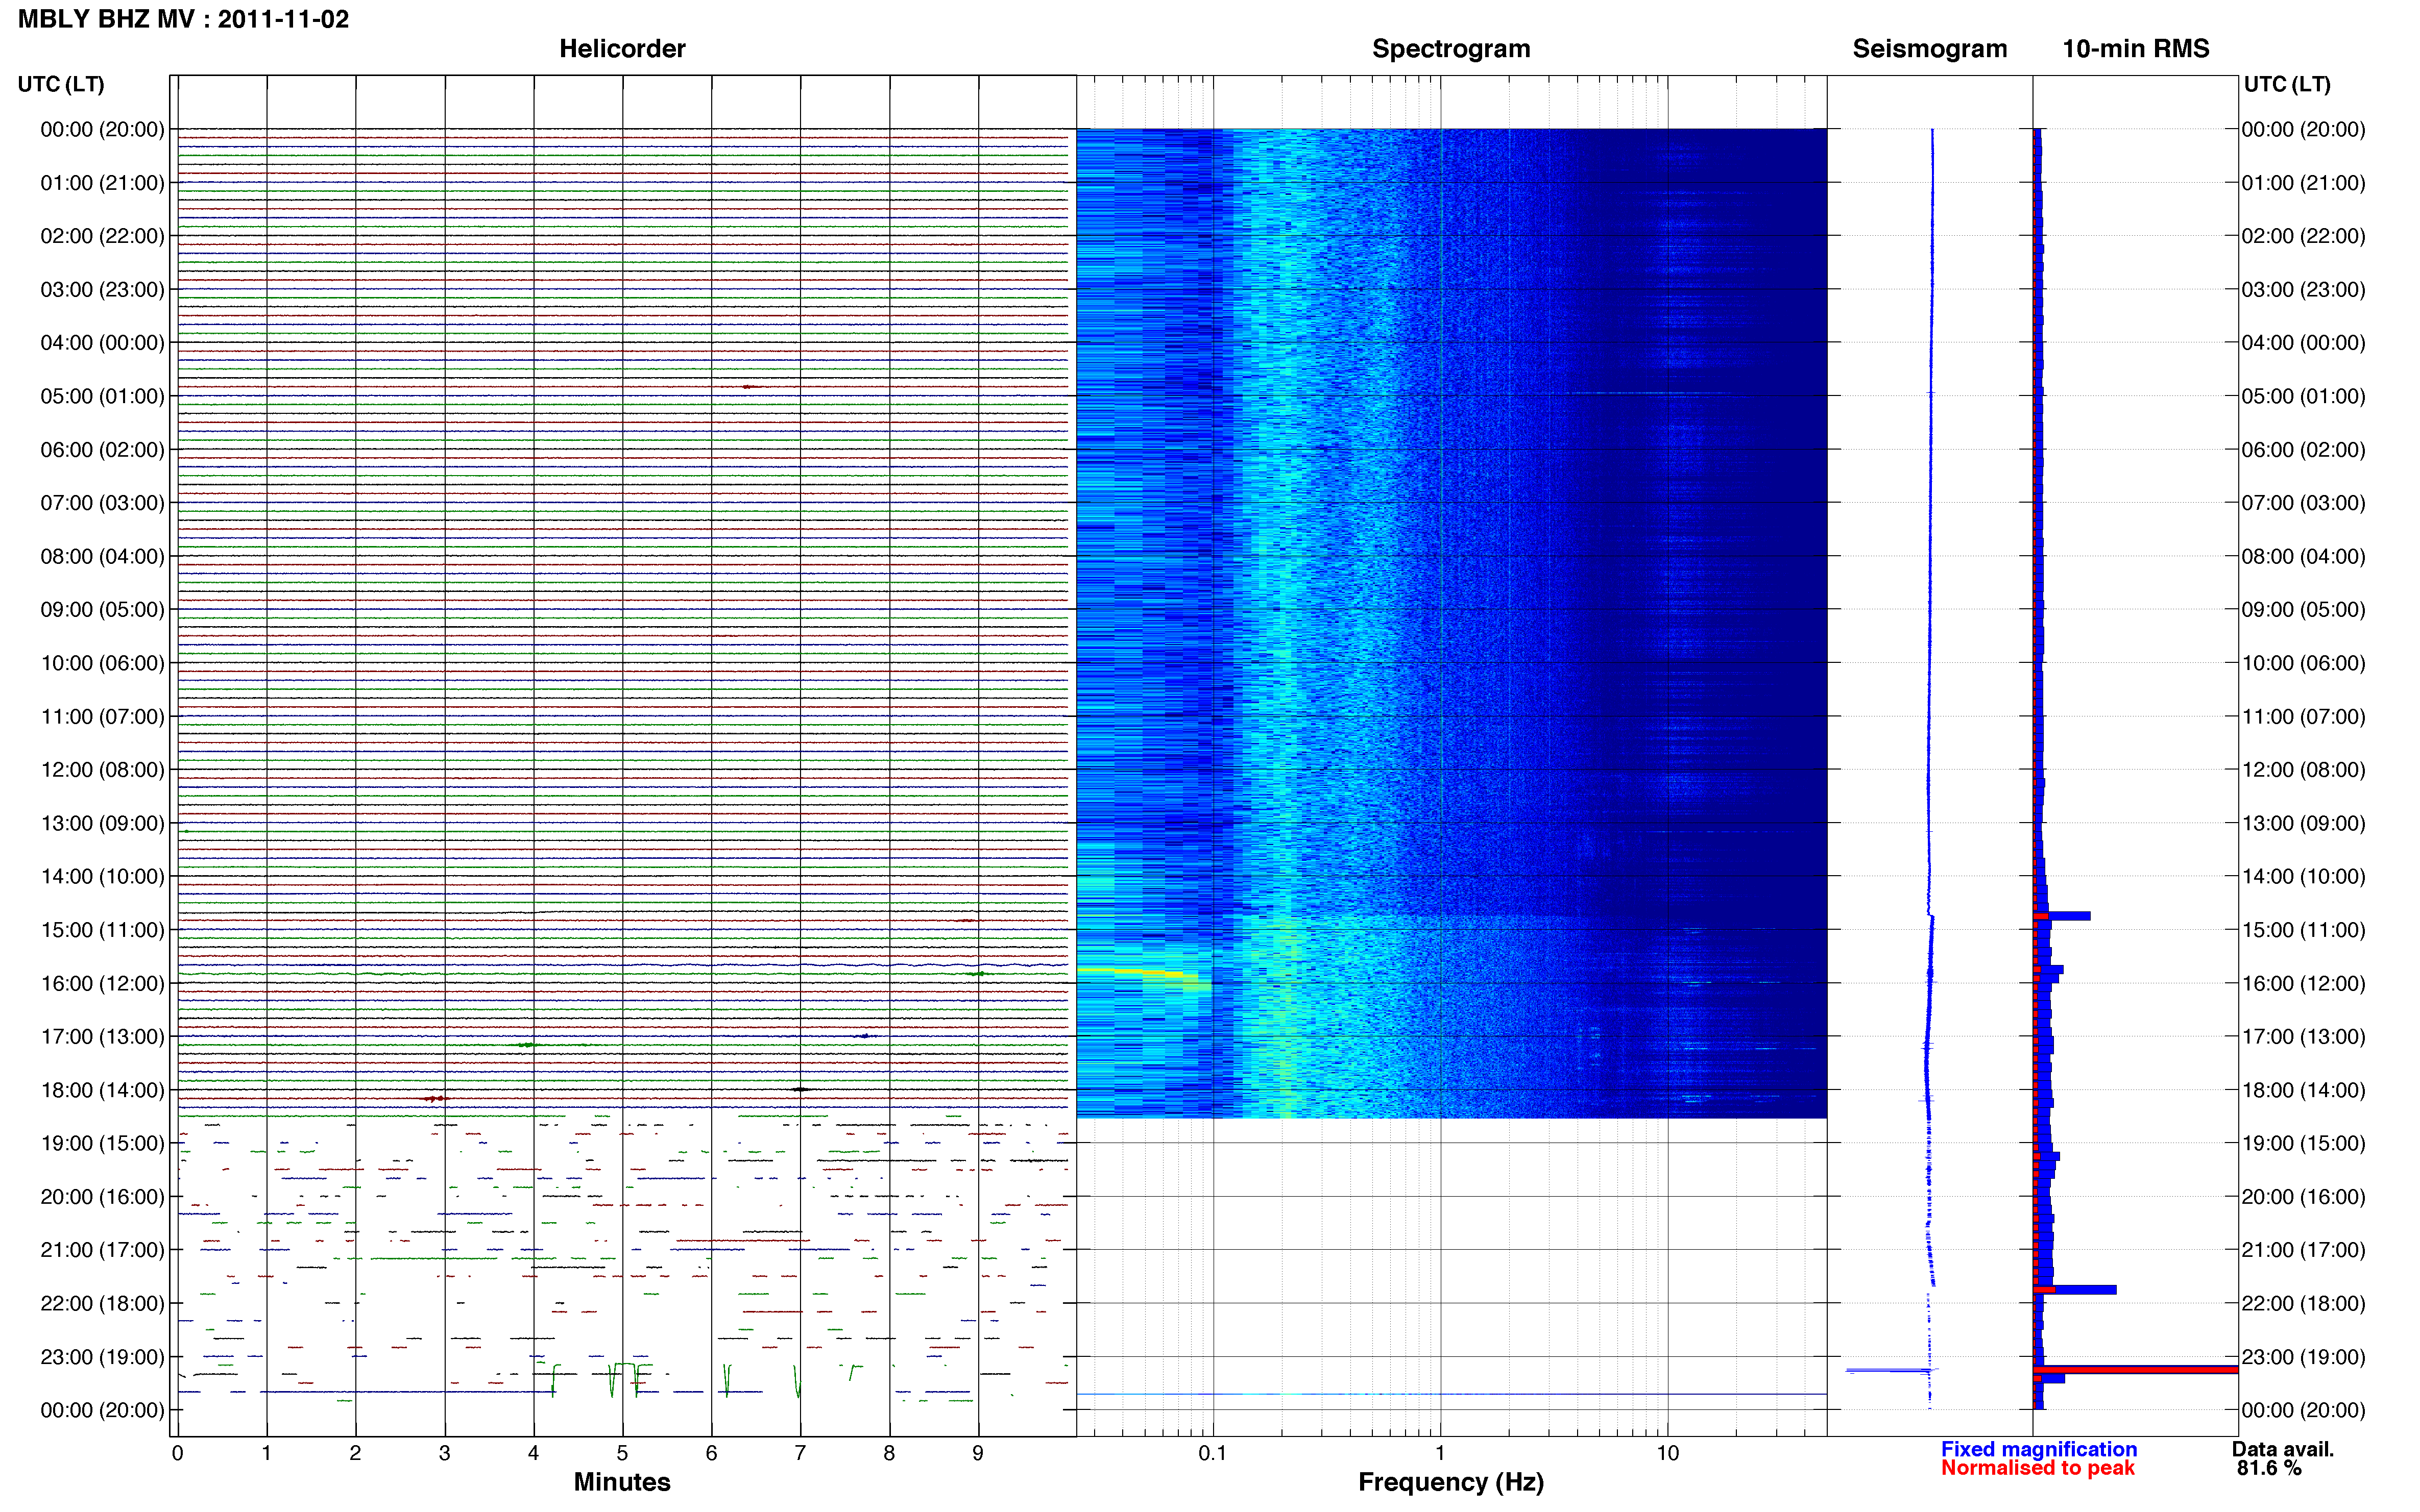This screenshot has height=1512, width=2420.
Task: Click the left axis label '14:00 (10:00)'
Action: [x=102, y=877]
